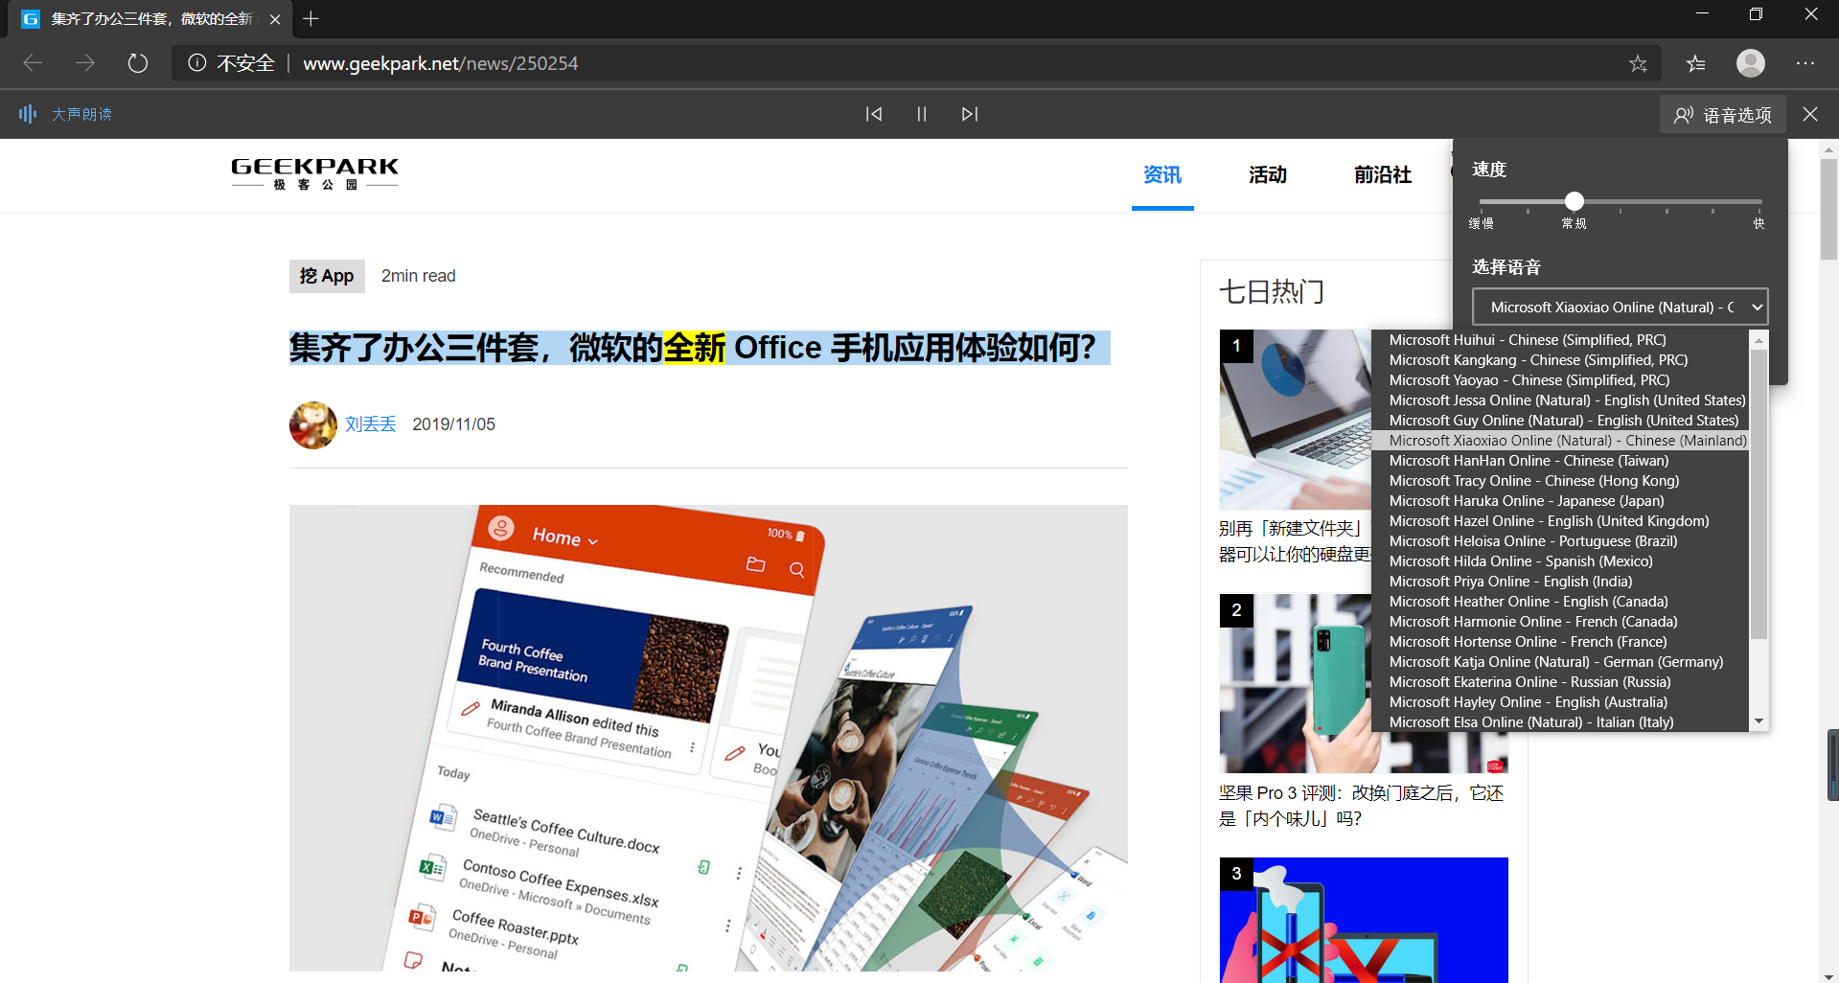
Task: Select Microsoft Hortense Online French voice
Action: click(x=1560, y=642)
